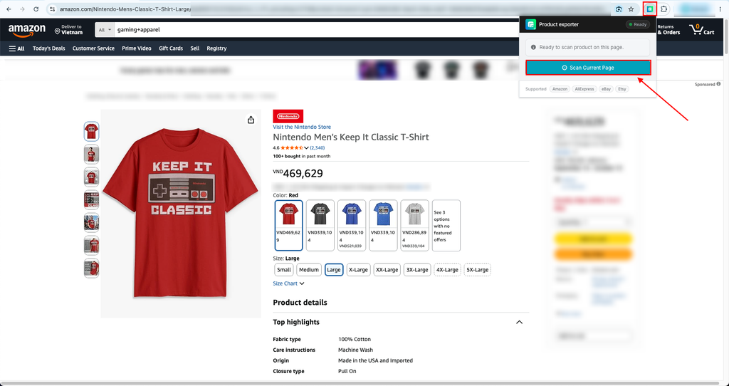This screenshot has width=729, height=386.
Task: Select the royal blue shirt next to gray
Action: coord(384,225)
